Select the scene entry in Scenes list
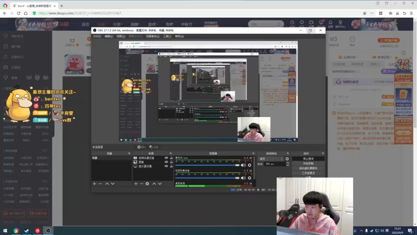Screen dimensions: 417x235 [x=112, y=158]
